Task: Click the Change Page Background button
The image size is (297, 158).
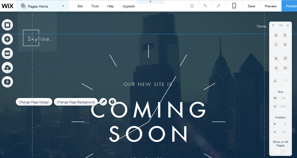Action: click(76, 102)
